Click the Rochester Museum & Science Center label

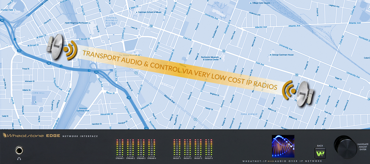point(210,58)
